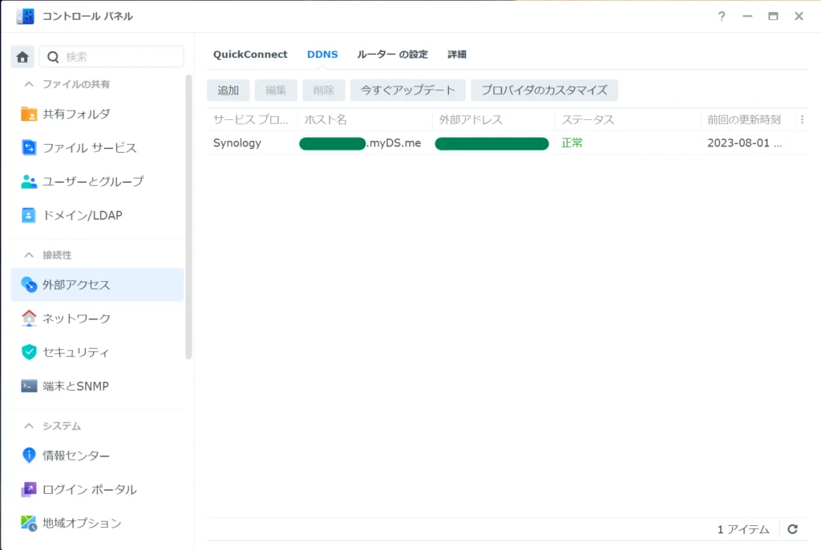Screen dimensions: 821x550
Task: Open column options menu in table header
Action: click(x=802, y=119)
